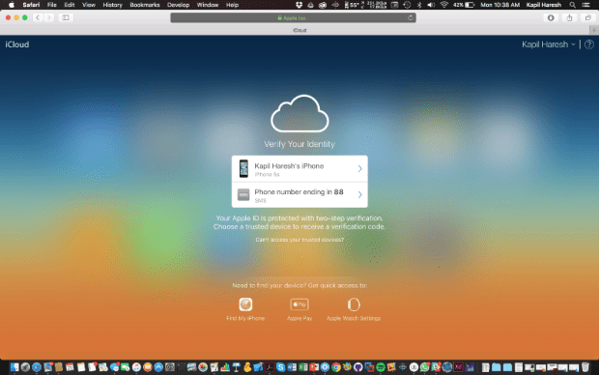
Task: Open the Notification Center icon
Action: 586,5
